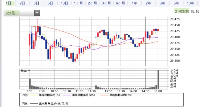This screenshot has width=200, height=107.
Task: View the 1ヶ月 chart range
Action: click(78, 3)
